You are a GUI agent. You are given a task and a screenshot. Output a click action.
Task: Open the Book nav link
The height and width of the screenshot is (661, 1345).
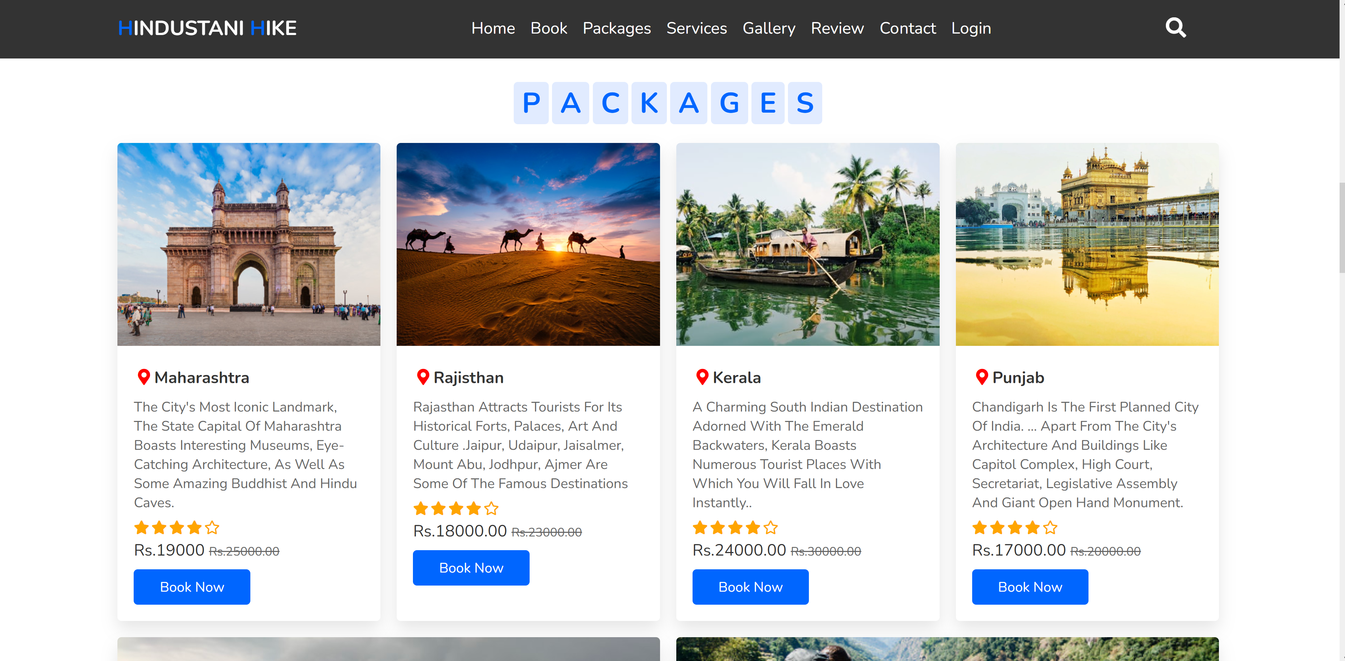tap(549, 28)
